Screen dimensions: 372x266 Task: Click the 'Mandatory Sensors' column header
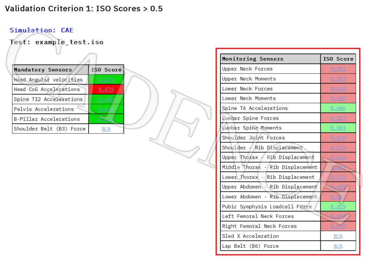click(x=43, y=70)
